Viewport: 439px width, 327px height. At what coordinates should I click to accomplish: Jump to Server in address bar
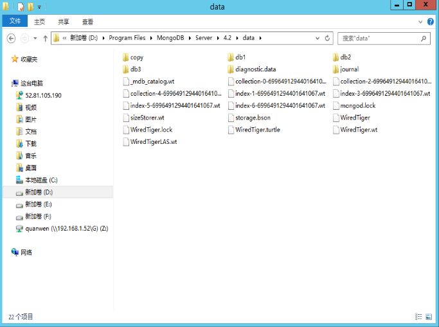(204, 38)
